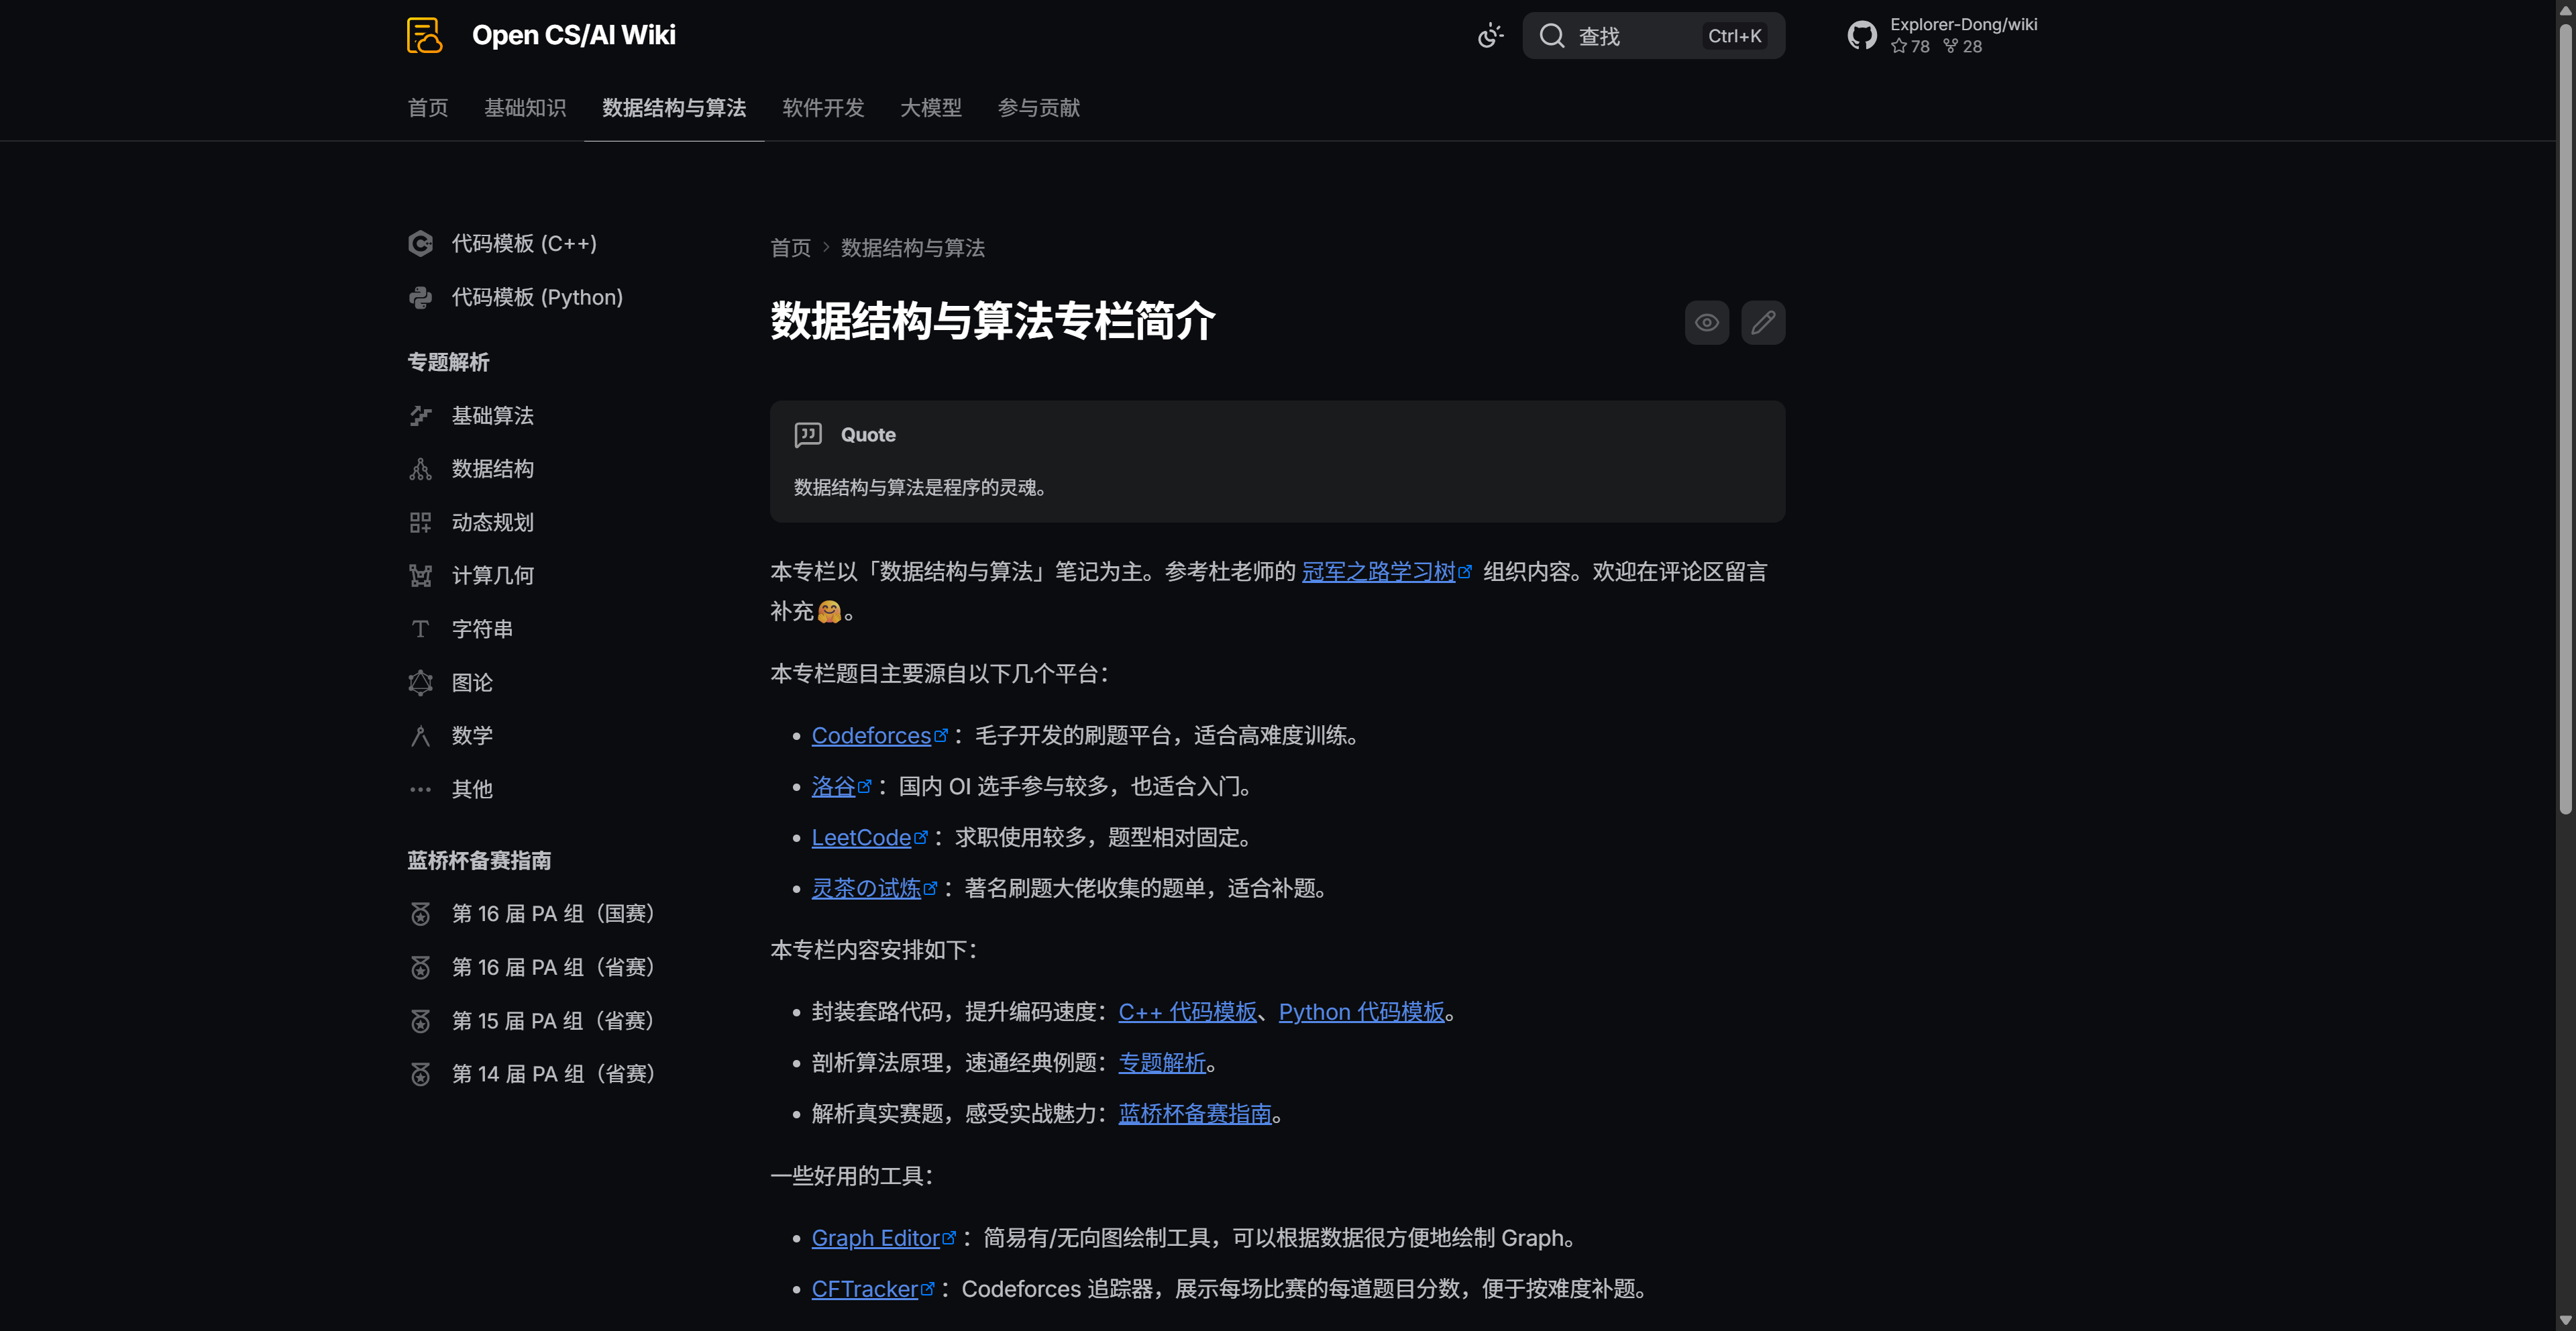
Task: Open the Python code template via its icon
Action: click(x=421, y=297)
